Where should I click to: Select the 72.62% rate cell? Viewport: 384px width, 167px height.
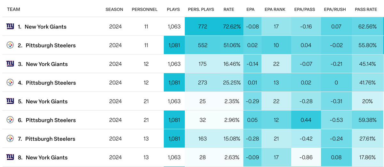pyautogui.click(x=232, y=27)
